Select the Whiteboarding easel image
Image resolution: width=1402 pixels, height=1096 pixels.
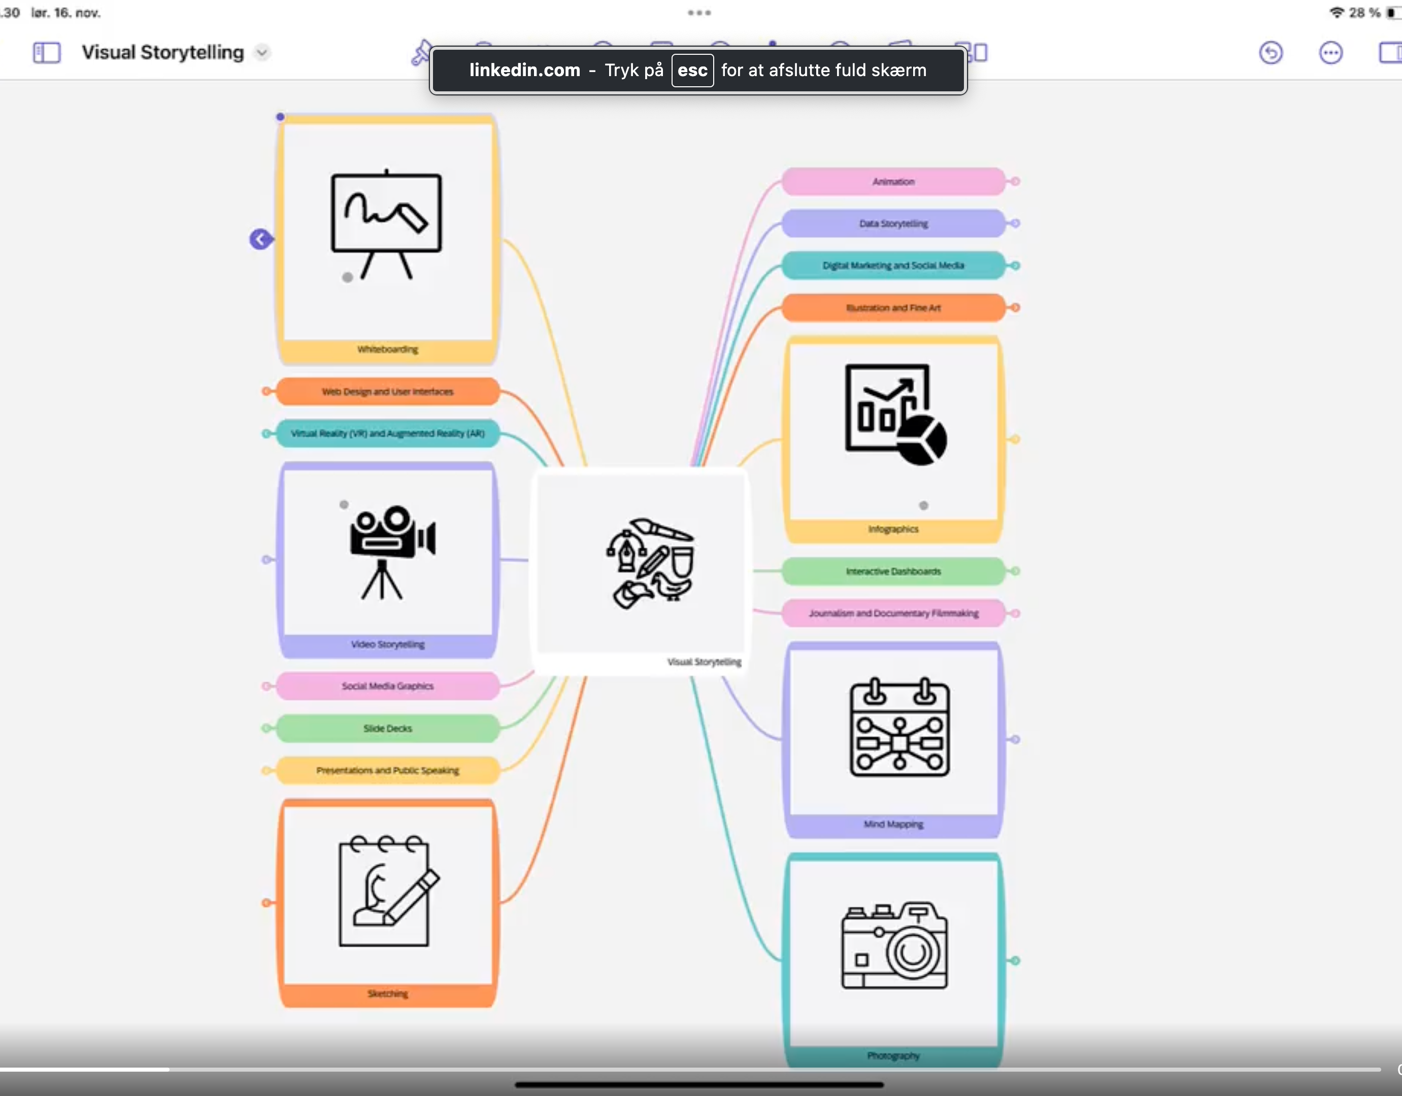pos(386,225)
